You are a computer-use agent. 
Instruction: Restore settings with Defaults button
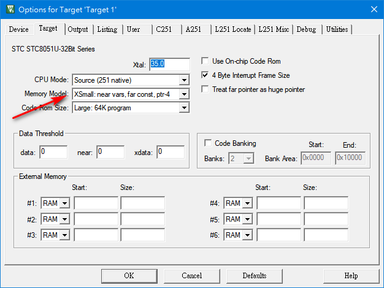coord(255,276)
